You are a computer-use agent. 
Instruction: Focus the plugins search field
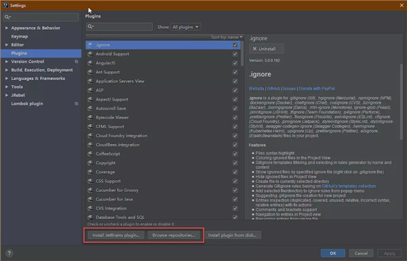pyautogui.click(x=119, y=26)
